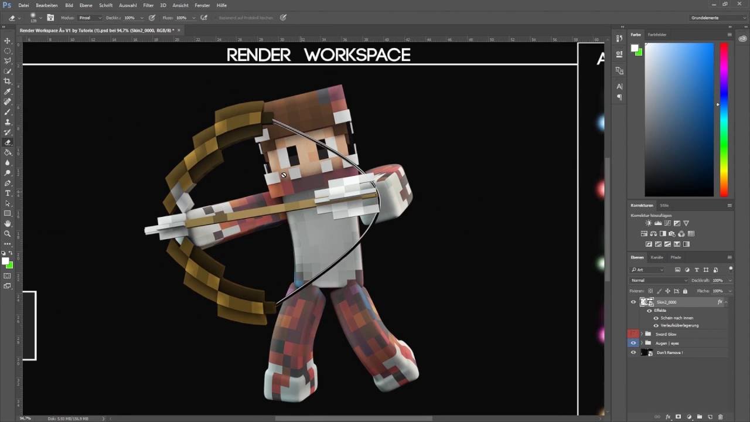750x422 pixels.
Task: Select the Clone Stamp tool
Action: click(8, 122)
